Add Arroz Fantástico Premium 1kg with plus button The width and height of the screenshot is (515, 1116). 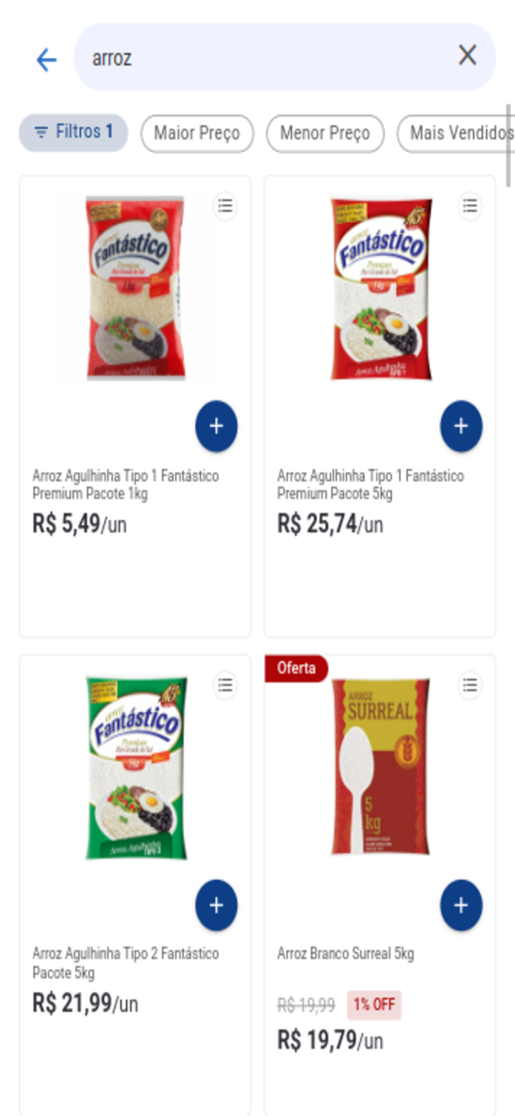tap(216, 426)
